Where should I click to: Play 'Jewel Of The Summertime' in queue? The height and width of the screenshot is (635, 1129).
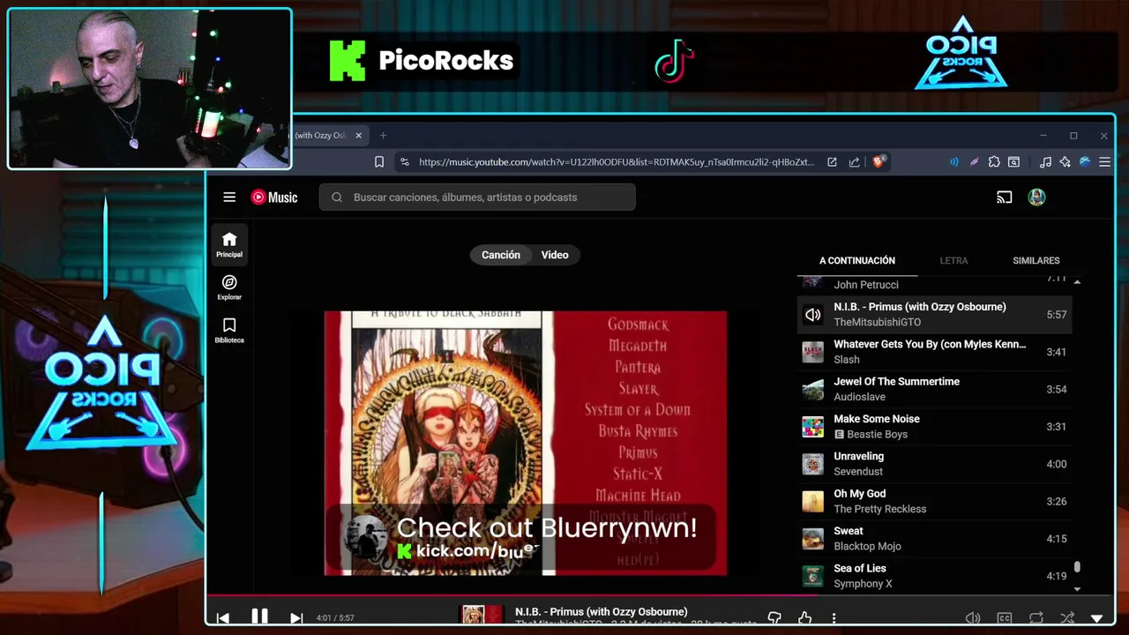point(935,389)
